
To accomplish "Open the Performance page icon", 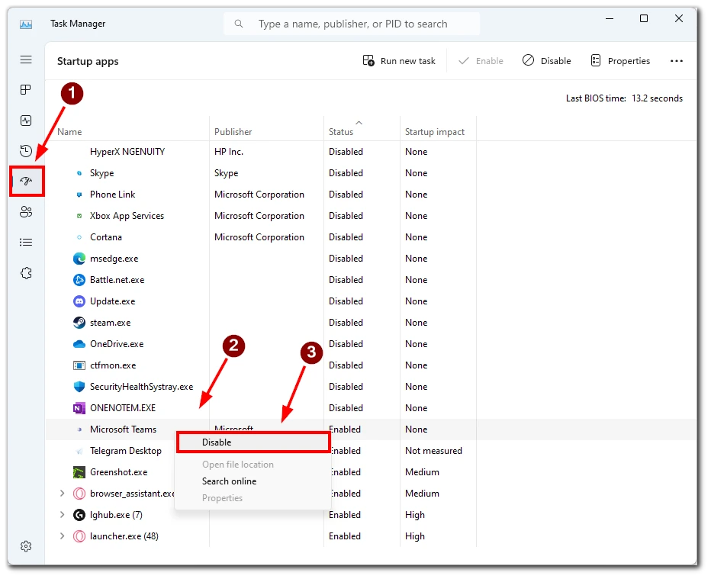I will [x=26, y=121].
